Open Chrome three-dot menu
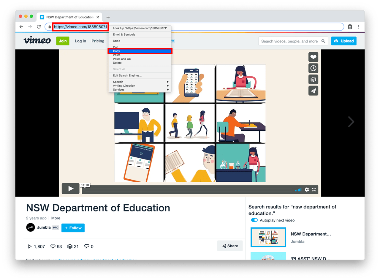380x280 pixels. 359,27
